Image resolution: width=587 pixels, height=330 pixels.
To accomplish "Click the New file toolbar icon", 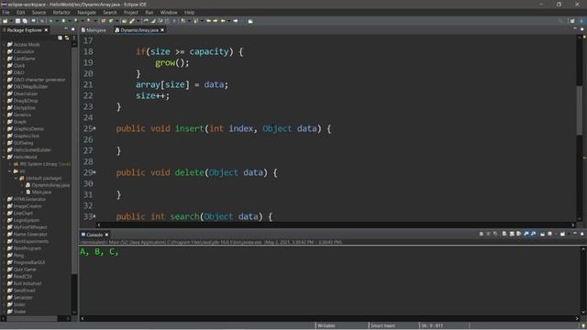I will point(6,21).
